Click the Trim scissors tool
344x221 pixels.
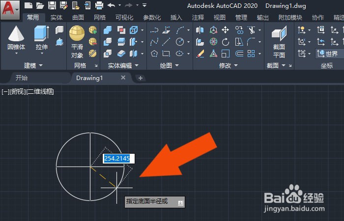251,30
